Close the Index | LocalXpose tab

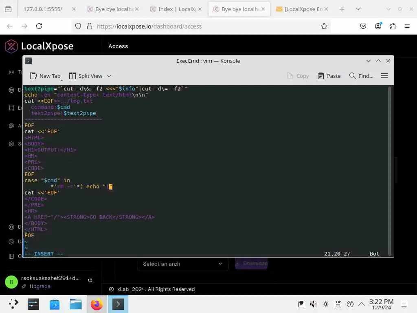200,9
